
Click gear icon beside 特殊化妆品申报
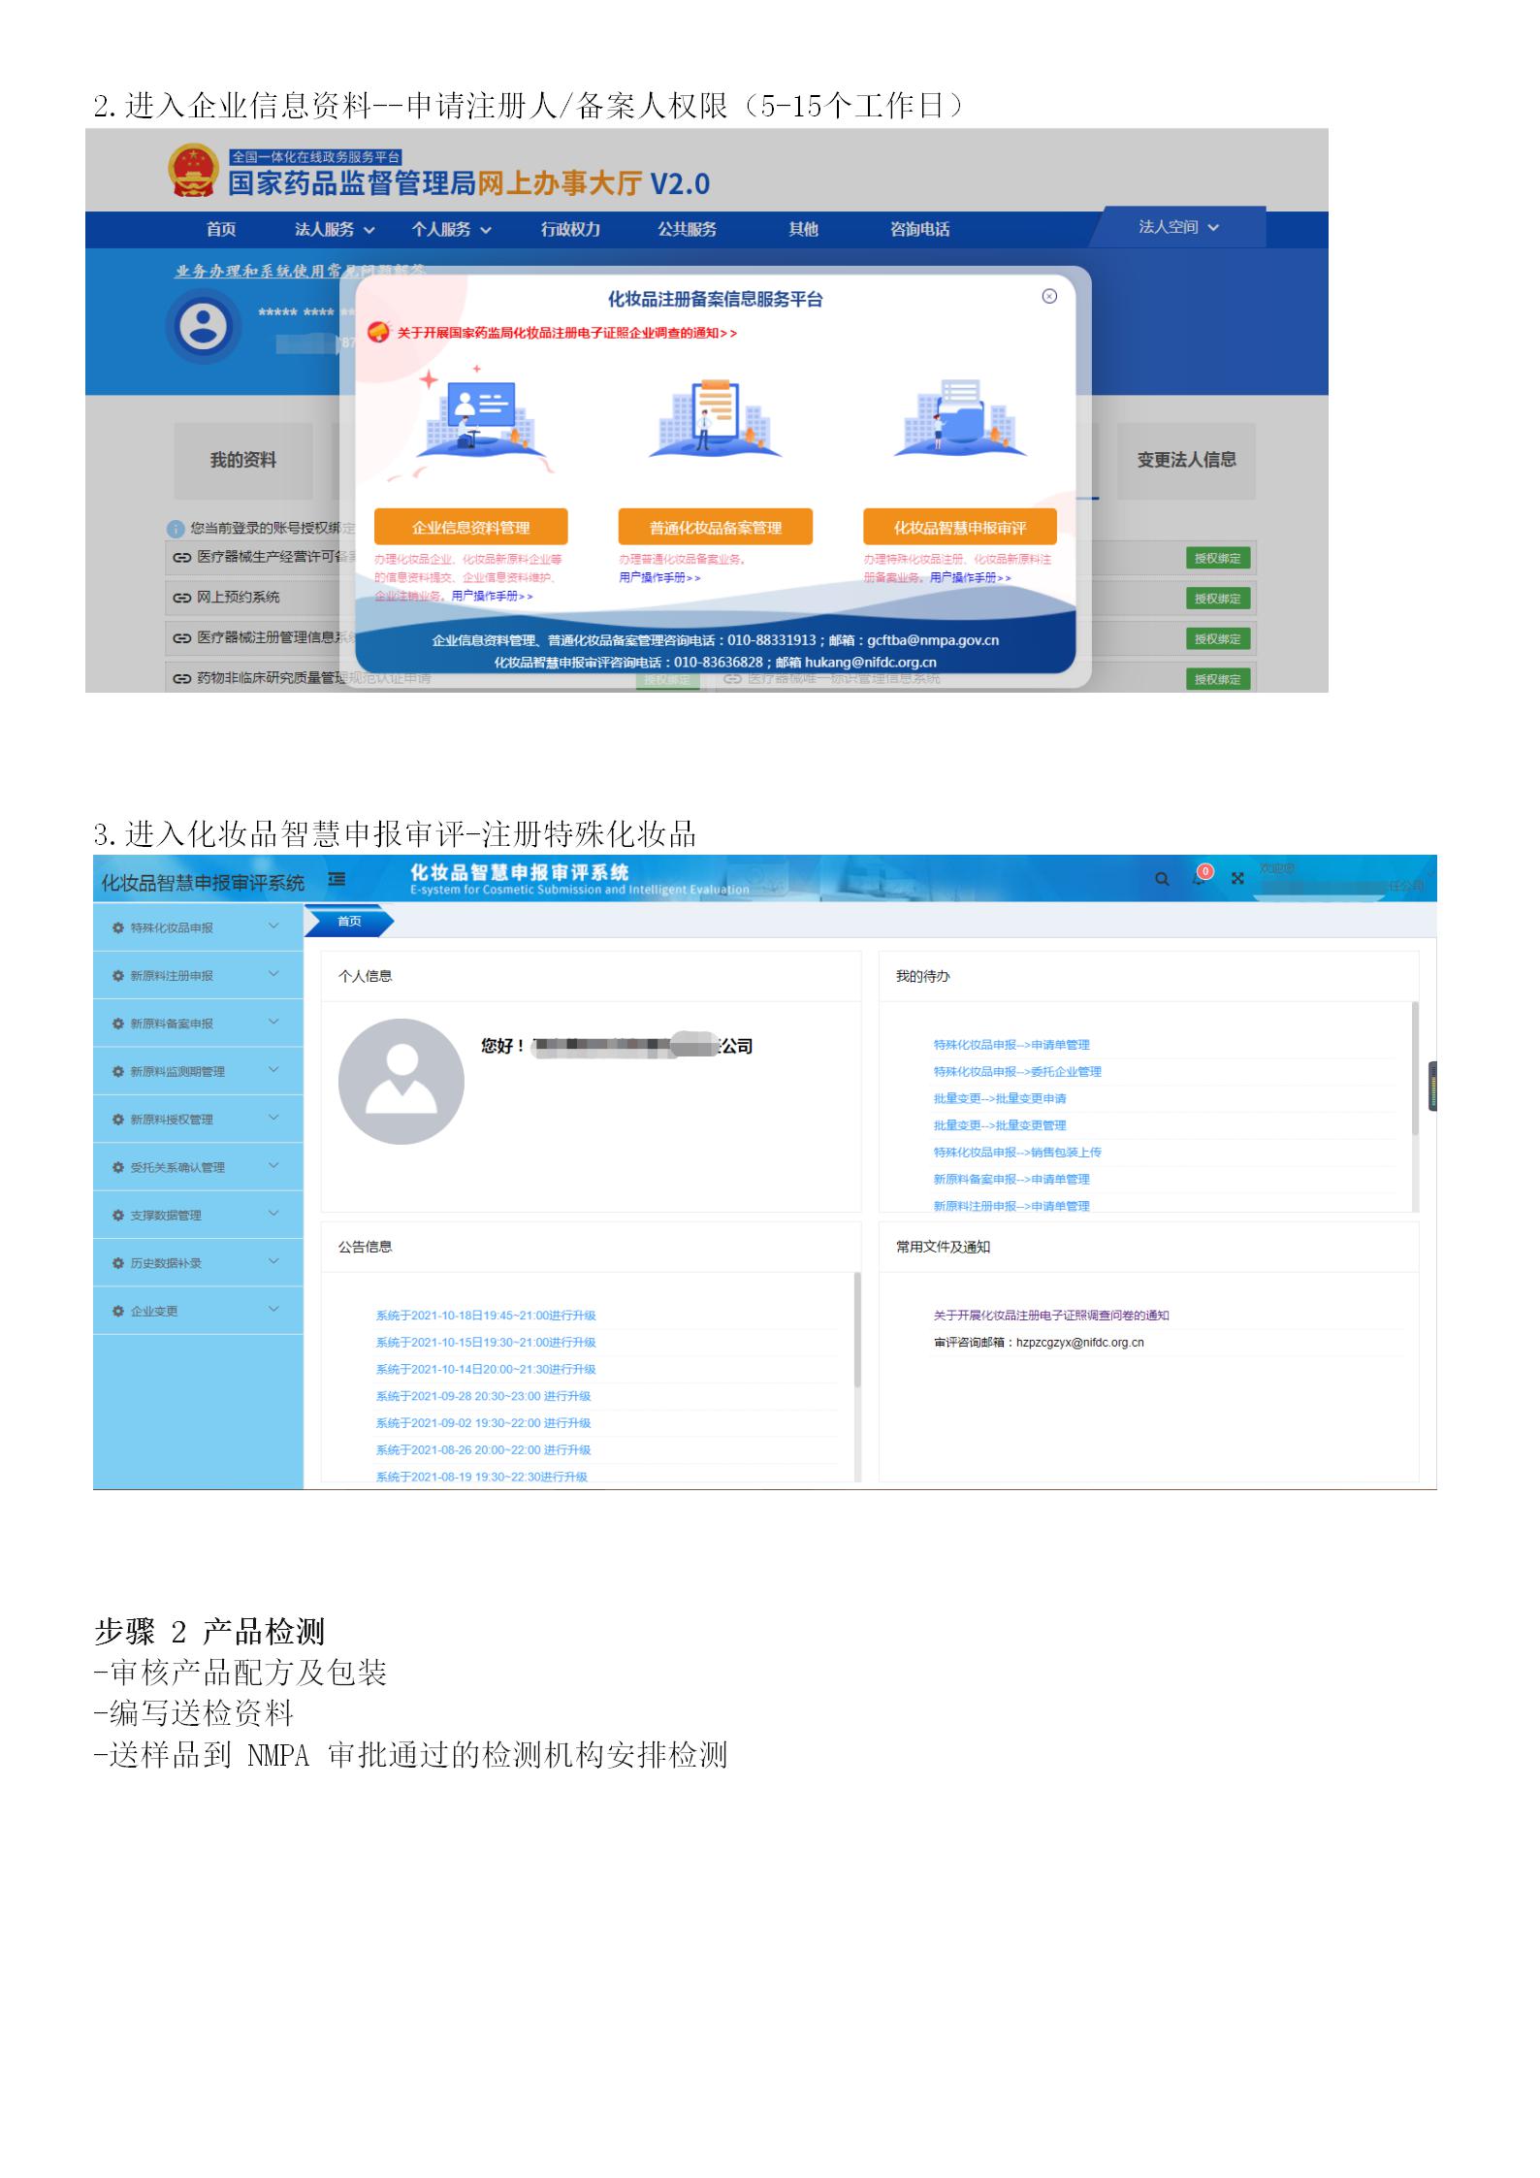click(117, 928)
